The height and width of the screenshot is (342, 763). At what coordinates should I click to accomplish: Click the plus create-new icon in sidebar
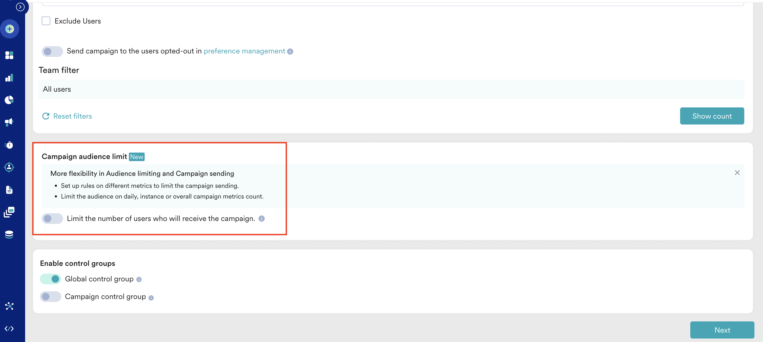pyautogui.click(x=9, y=29)
